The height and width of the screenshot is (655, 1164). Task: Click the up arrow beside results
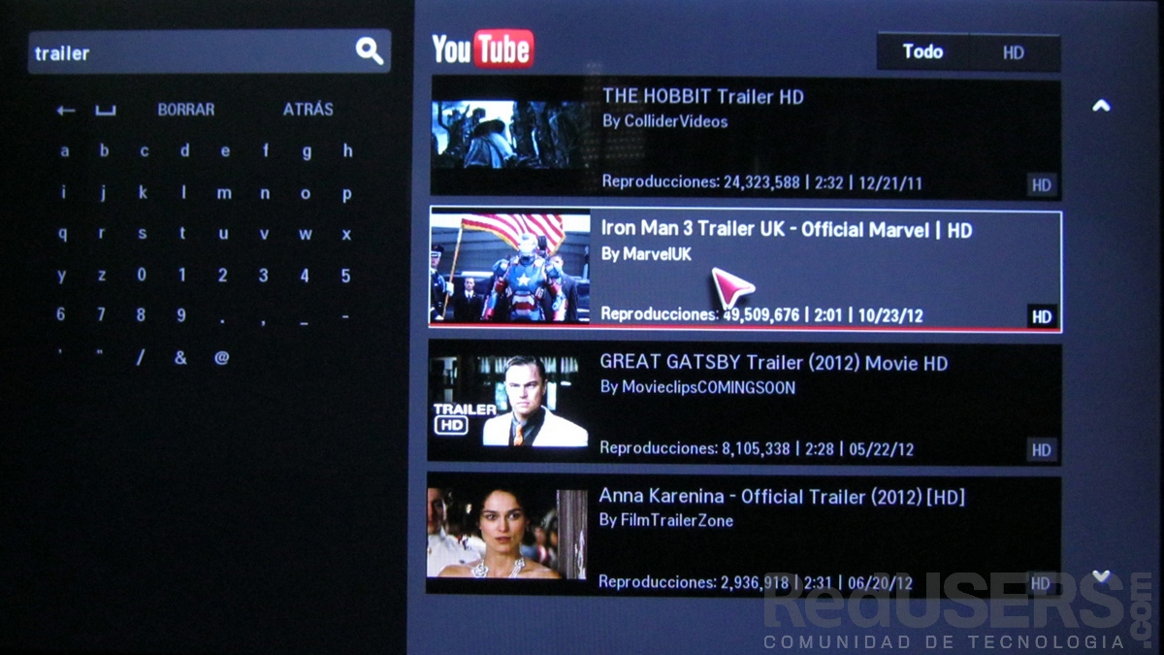pos(1101,106)
